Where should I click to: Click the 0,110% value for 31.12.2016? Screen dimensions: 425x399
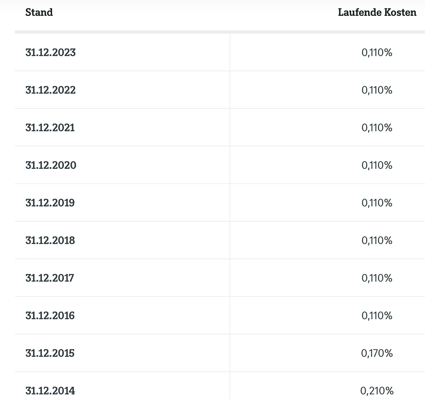377,316
